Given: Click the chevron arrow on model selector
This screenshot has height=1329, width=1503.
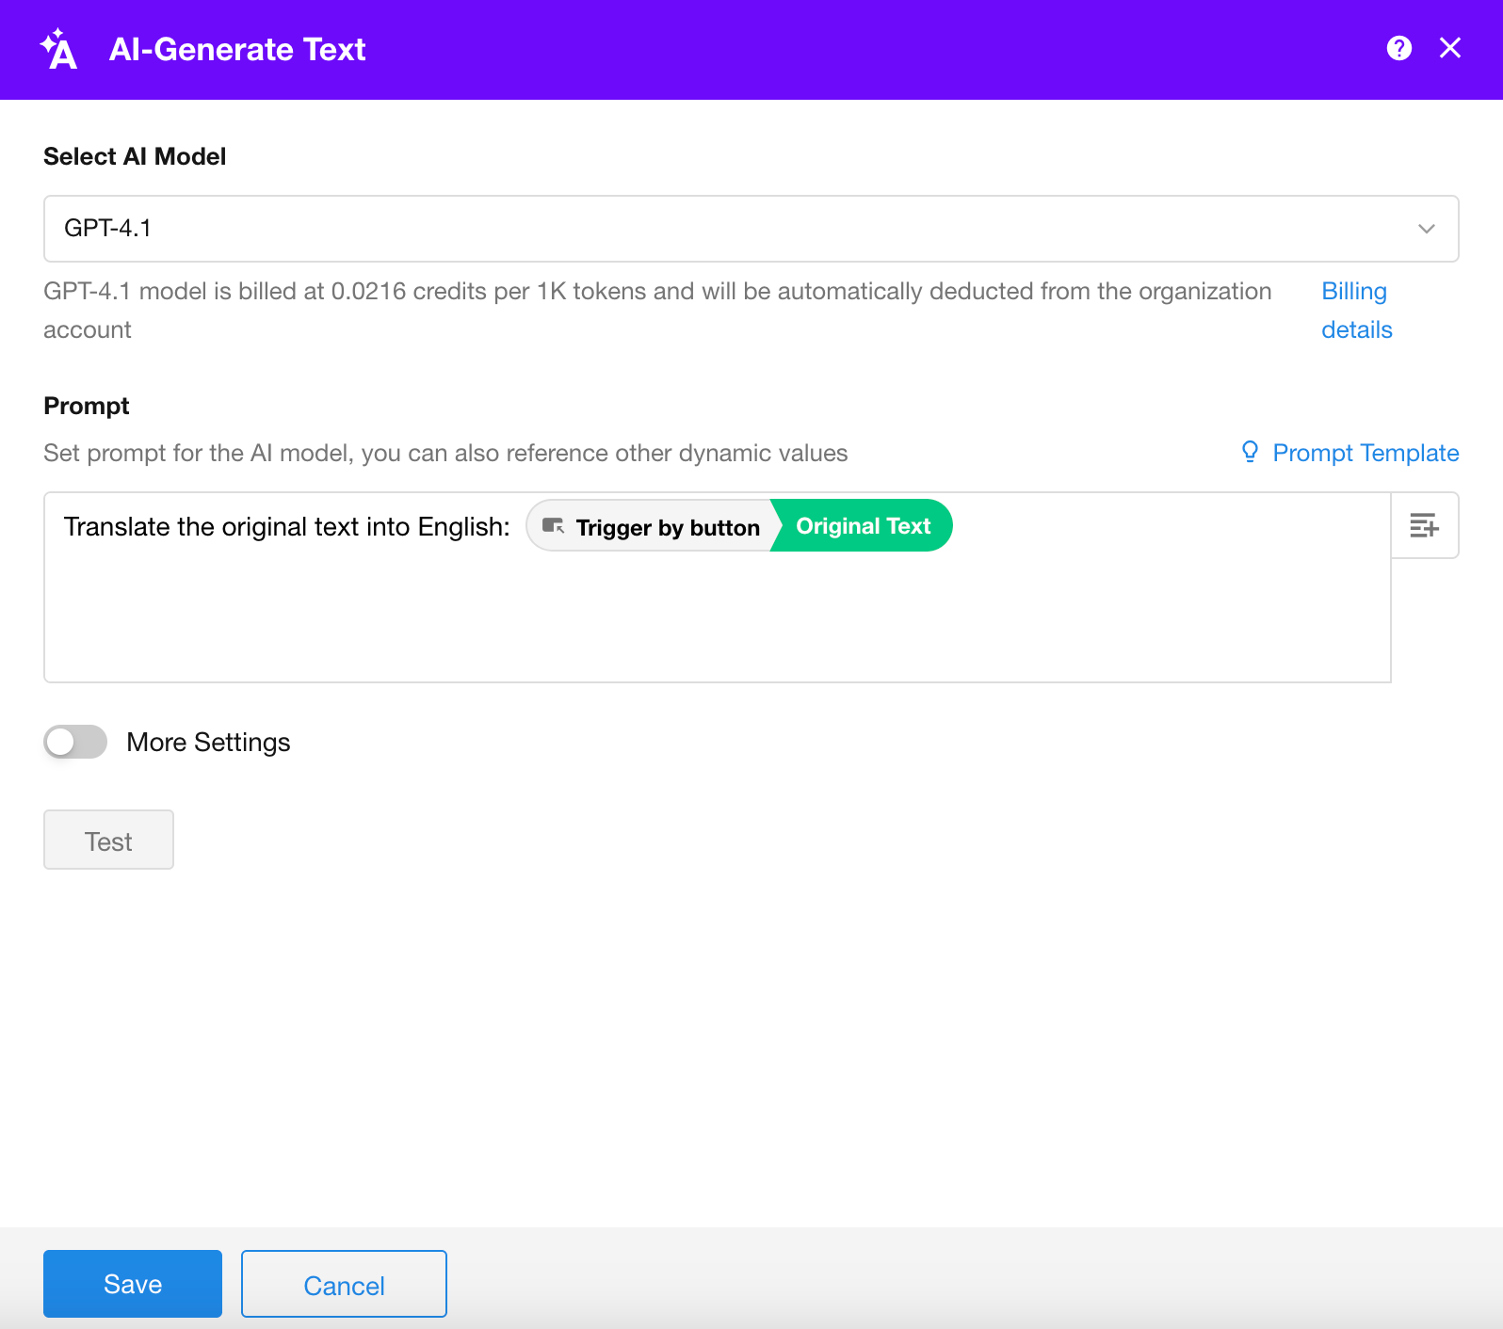Looking at the screenshot, I should [1426, 229].
